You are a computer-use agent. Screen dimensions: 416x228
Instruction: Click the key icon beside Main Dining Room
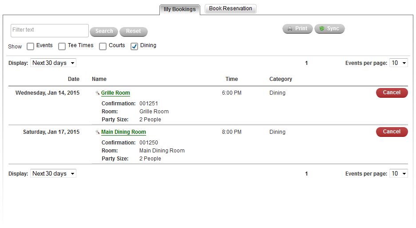point(97,132)
